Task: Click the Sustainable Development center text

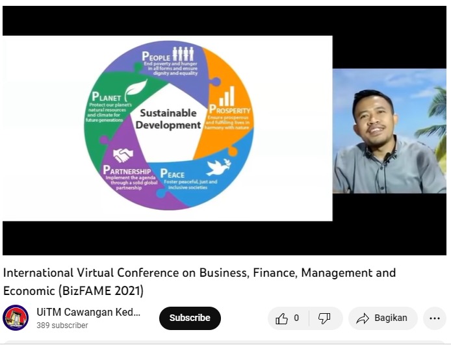Action: tap(168, 119)
